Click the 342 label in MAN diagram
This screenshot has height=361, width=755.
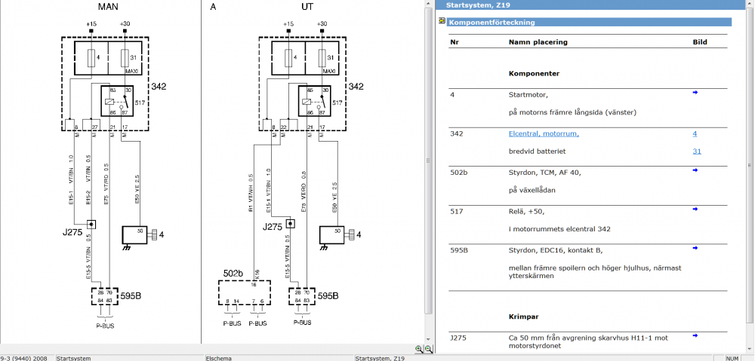[x=159, y=87]
